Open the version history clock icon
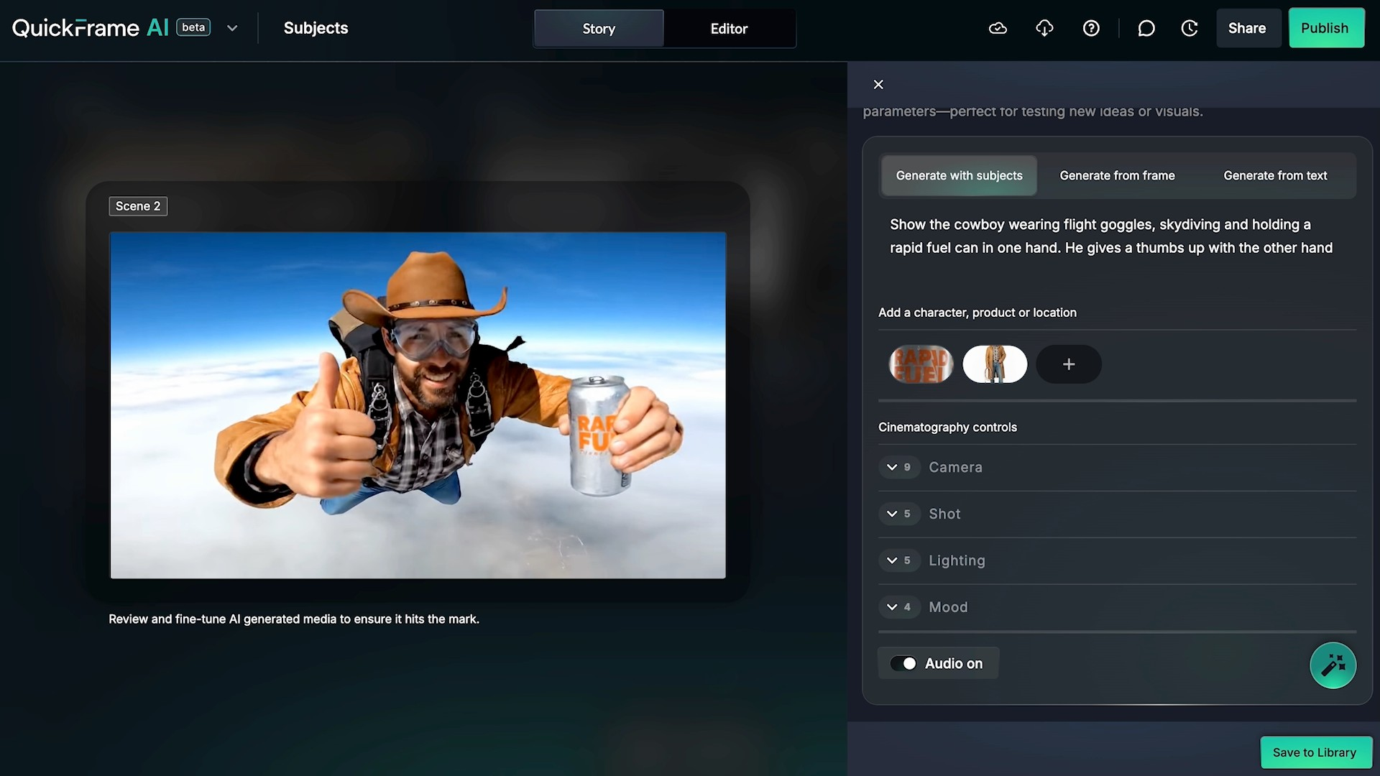Viewport: 1380px width, 776px height. (x=1190, y=28)
